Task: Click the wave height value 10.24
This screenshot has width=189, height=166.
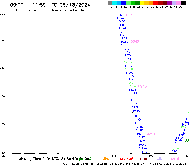Action: click(x=143, y=148)
